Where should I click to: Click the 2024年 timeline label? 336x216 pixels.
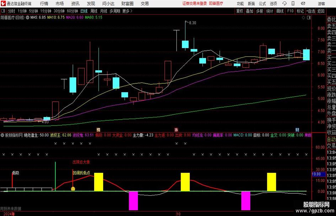click(x=9, y=214)
